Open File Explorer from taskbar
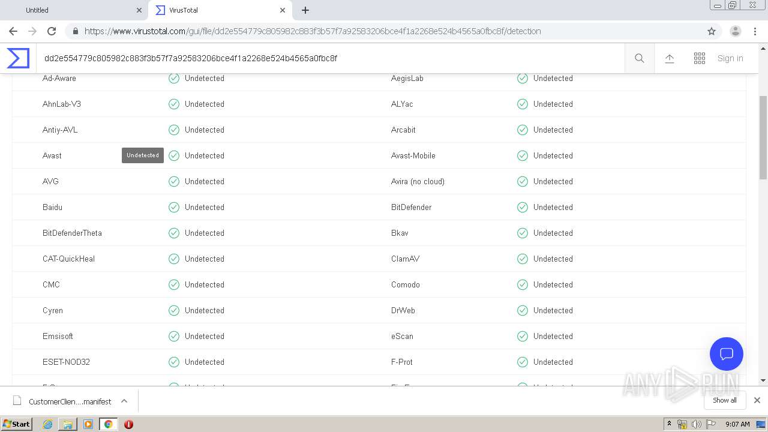This screenshot has height=432, width=768. point(68,424)
